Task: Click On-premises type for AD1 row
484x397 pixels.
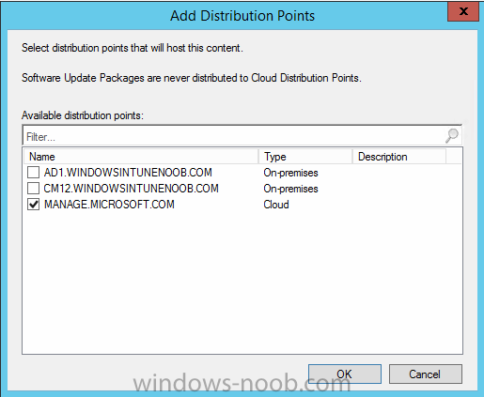Action: pyautogui.click(x=290, y=173)
